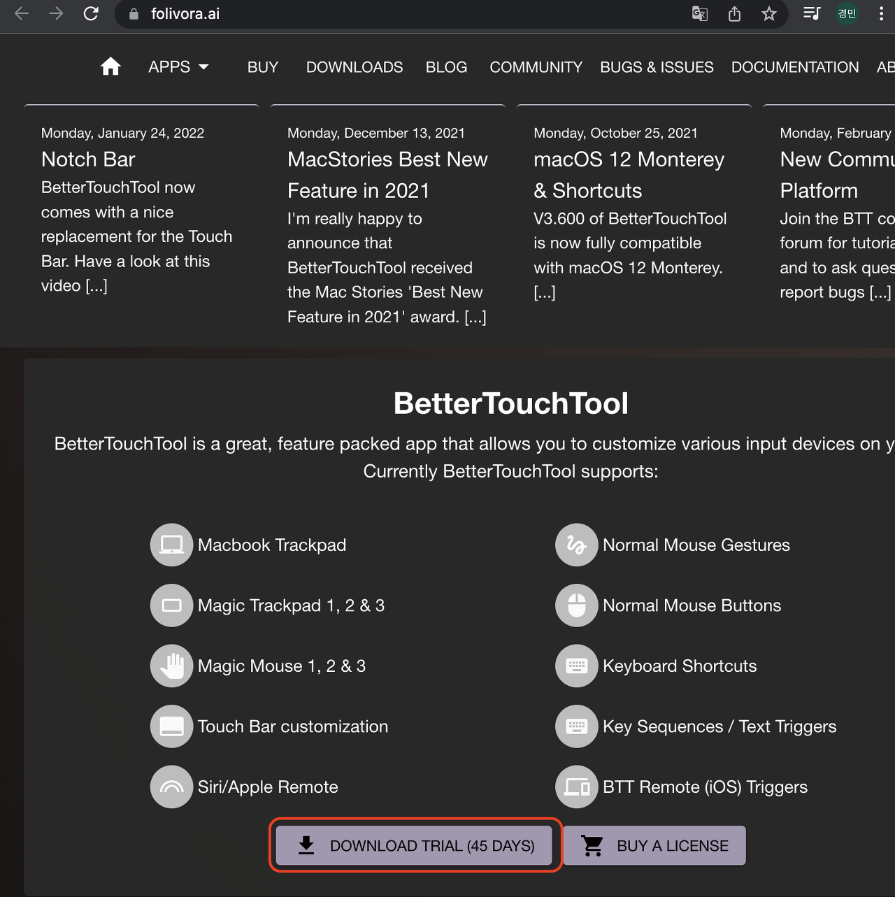Image resolution: width=895 pixels, height=897 pixels.
Task: Go to the home icon in navigation
Action: point(110,67)
